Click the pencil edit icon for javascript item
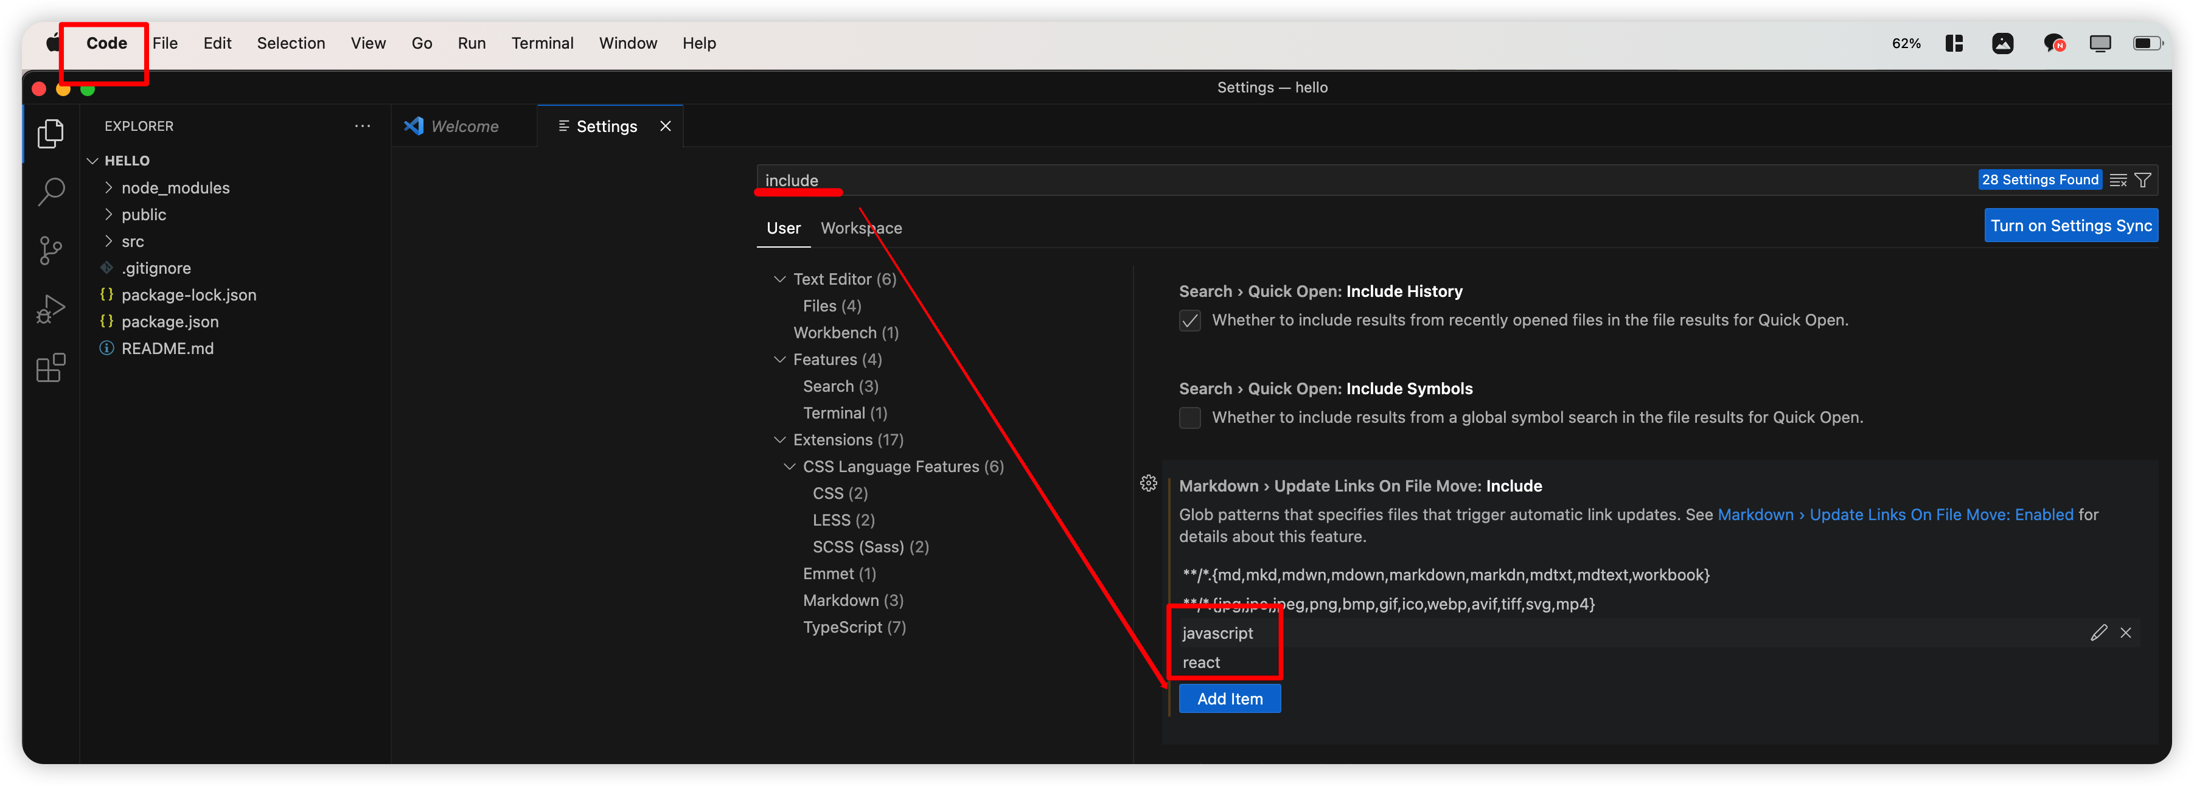2194x786 pixels. [2098, 633]
